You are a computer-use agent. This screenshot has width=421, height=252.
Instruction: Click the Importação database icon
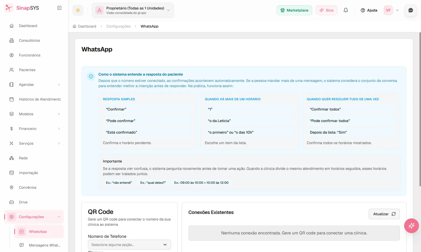pyautogui.click(x=12, y=173)
